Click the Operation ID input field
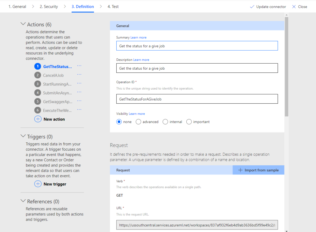316x232 pixels. [197, 99]
